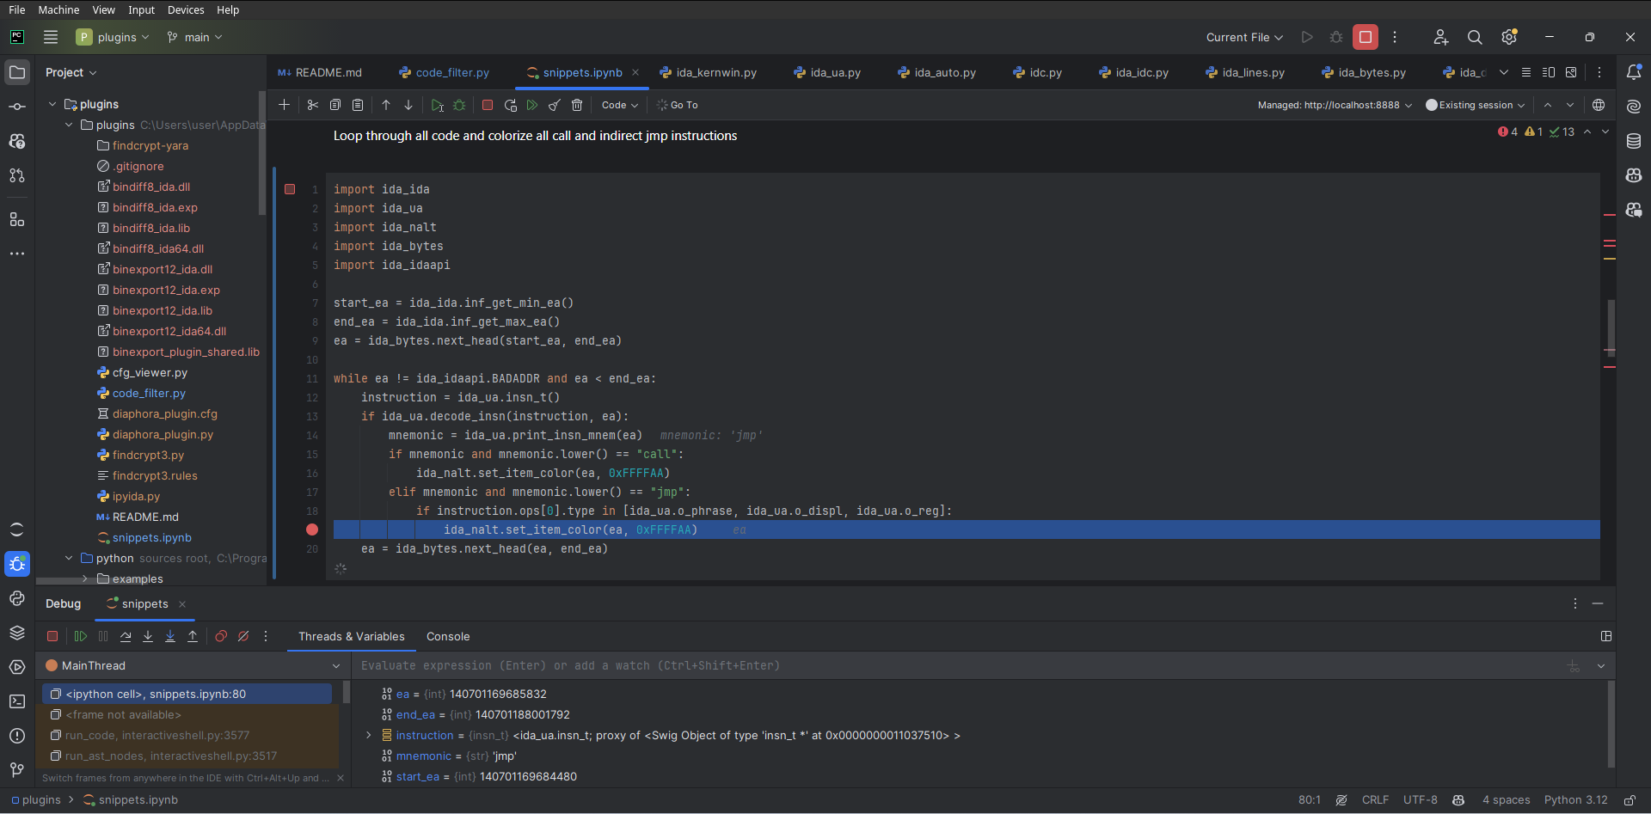This screenshot has width=1651, height=814.
Task: Open the Terminal tool window
Action: pyautogui.click(x=17, y=701)
